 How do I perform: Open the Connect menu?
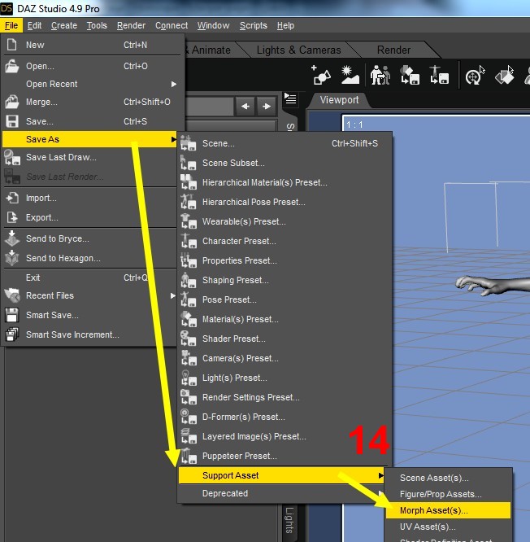point(172,25)
